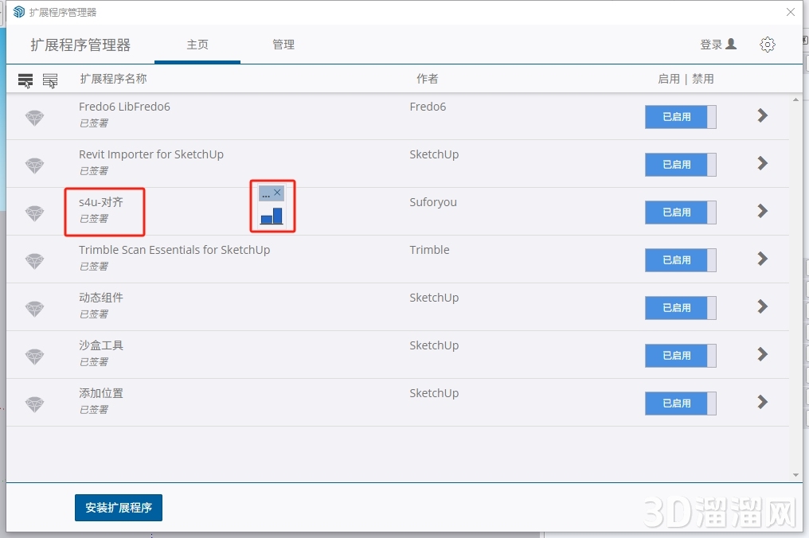Expand the 添加位置 extension details
Viewport: 809px width, 538px height.
pyautogui.click(x=762, y=402)
